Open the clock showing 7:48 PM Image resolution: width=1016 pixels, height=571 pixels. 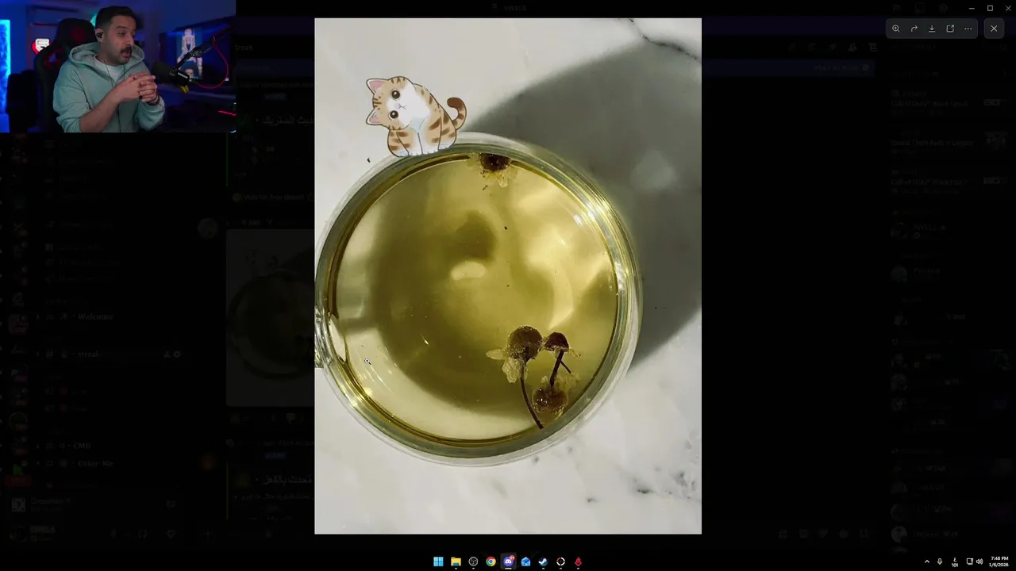999,561
